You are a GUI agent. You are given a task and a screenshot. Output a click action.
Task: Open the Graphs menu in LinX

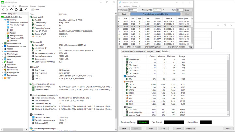(134, 6)
